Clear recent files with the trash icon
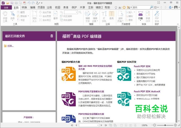 [x=52, y=36]
